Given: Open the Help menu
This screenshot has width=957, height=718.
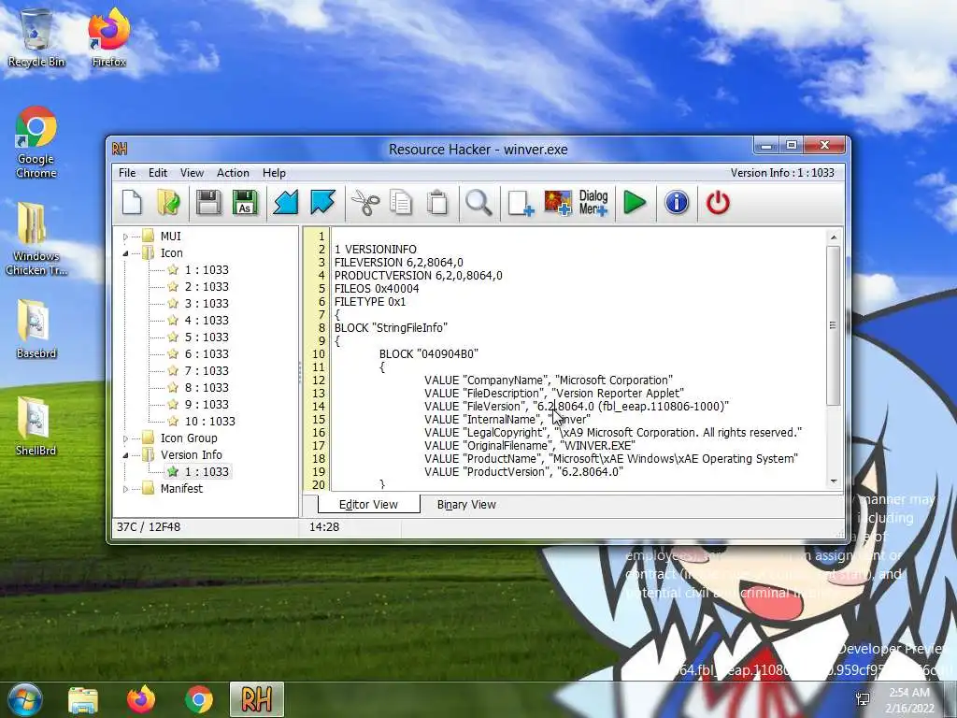Looking at the screenshot, I should [x=274, y=173].
